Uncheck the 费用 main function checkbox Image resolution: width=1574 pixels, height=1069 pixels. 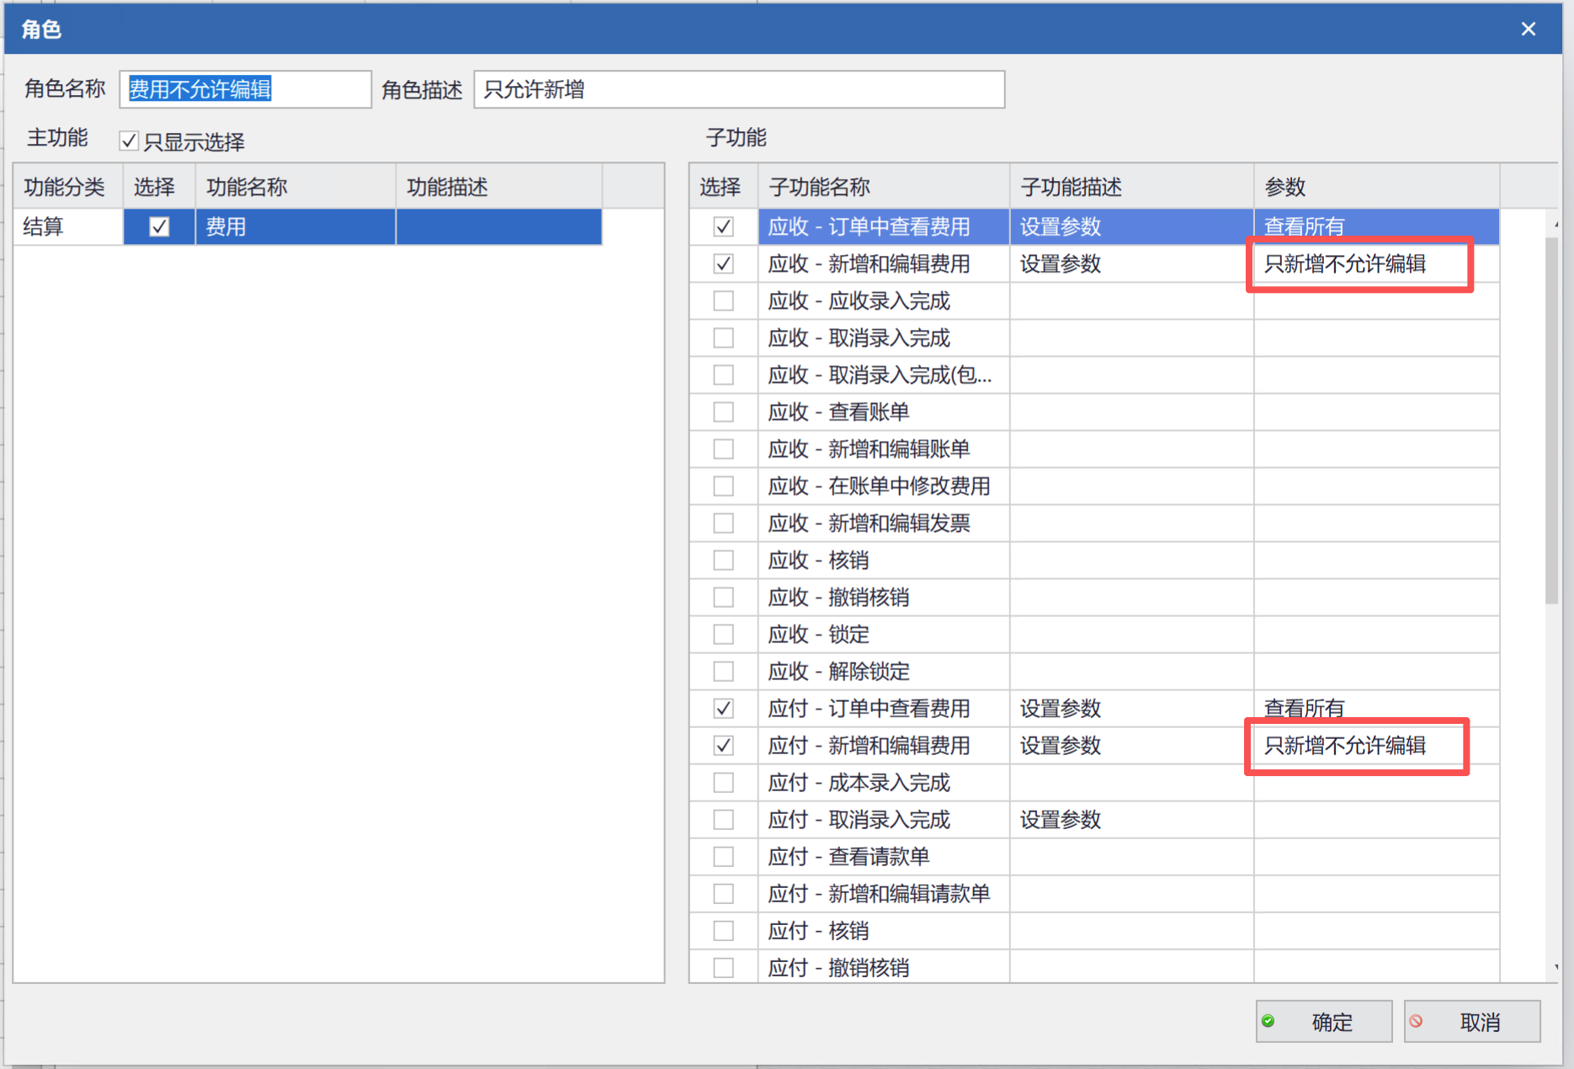[x=159, y=226]
